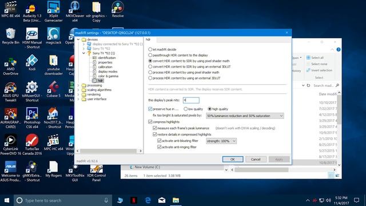Toggle the preserve hue checkbox
The image size is (366, 206).
[x=150, y=109]
